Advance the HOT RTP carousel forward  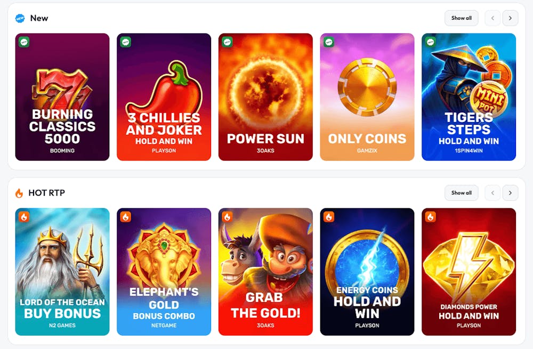[510, 193]
